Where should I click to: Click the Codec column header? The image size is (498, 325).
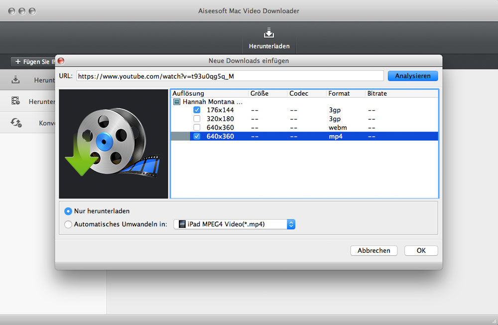pyautogui.click(x=307, y=94)
